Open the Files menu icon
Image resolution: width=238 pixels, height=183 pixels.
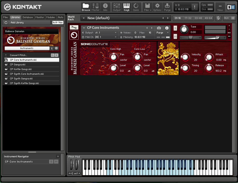pyautogui.click(x=147, y=7)
